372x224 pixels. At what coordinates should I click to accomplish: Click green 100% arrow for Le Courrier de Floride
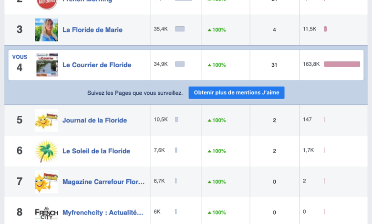point(209,65)
